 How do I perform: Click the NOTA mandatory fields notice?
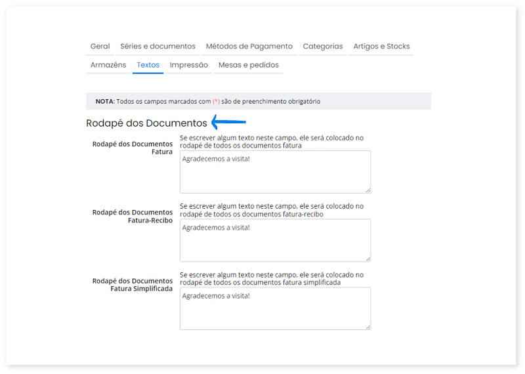259,101
